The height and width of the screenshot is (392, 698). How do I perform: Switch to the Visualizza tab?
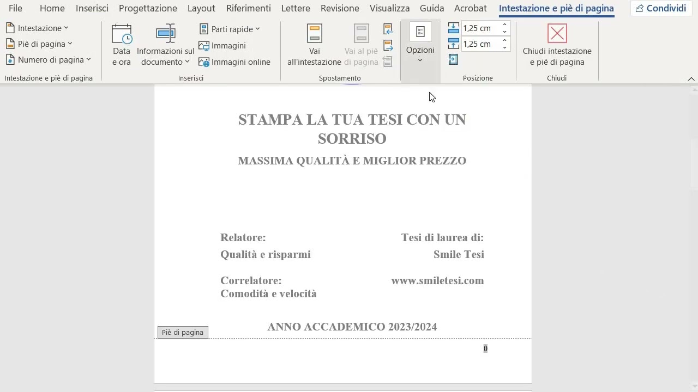click(389, 8)
